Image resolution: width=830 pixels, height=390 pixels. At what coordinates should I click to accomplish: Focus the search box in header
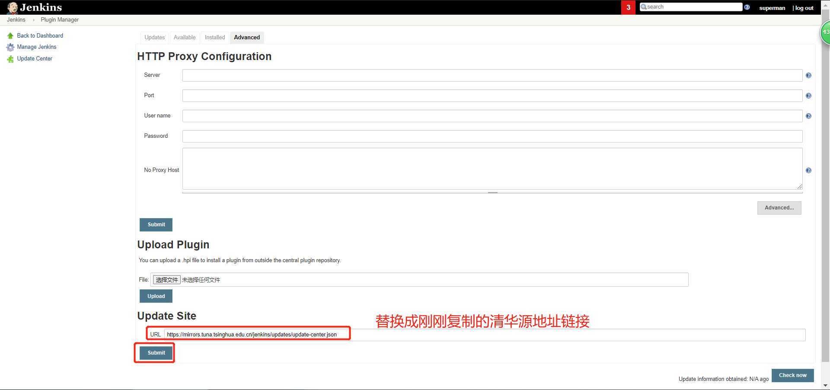[x=691, y=7]
